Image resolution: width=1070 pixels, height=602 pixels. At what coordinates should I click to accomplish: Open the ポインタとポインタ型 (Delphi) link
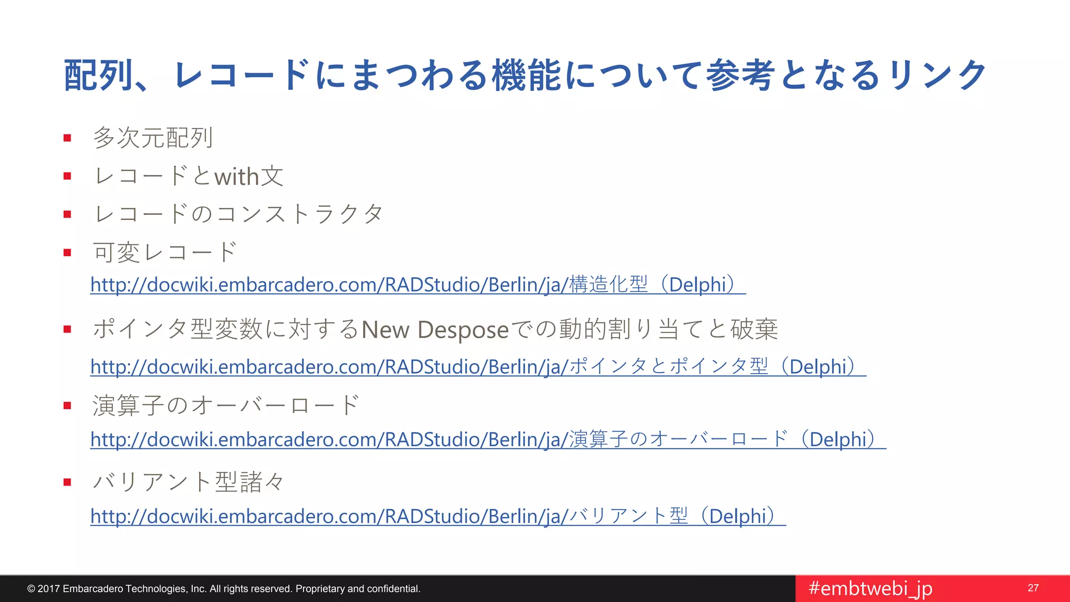coord(478,366)
